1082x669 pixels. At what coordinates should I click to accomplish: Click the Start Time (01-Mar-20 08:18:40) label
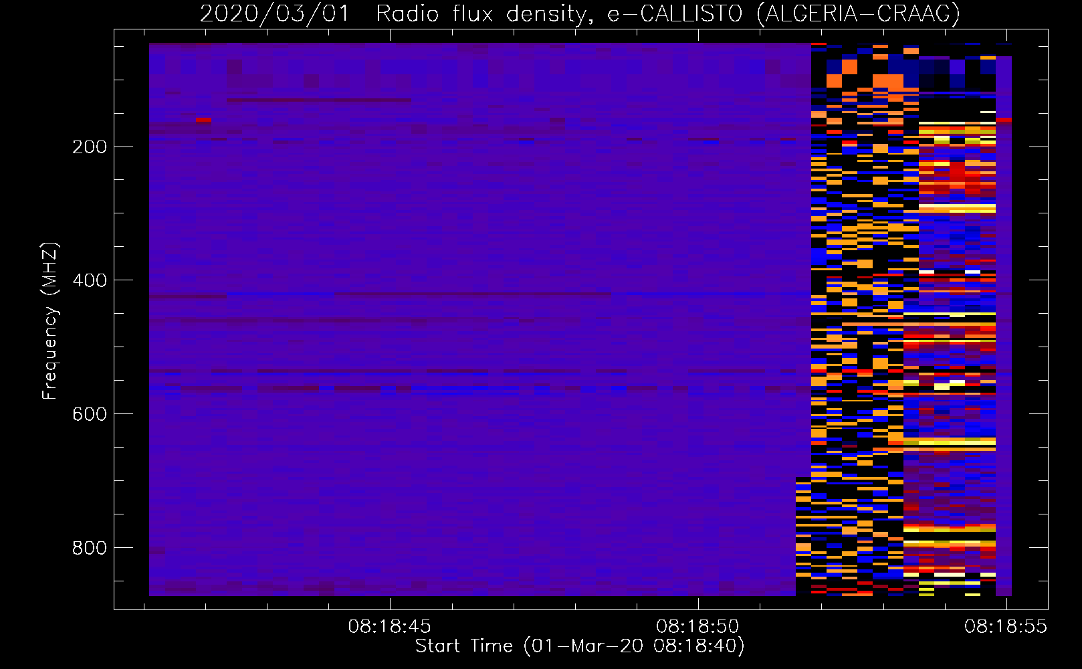(x=580, y=646)
